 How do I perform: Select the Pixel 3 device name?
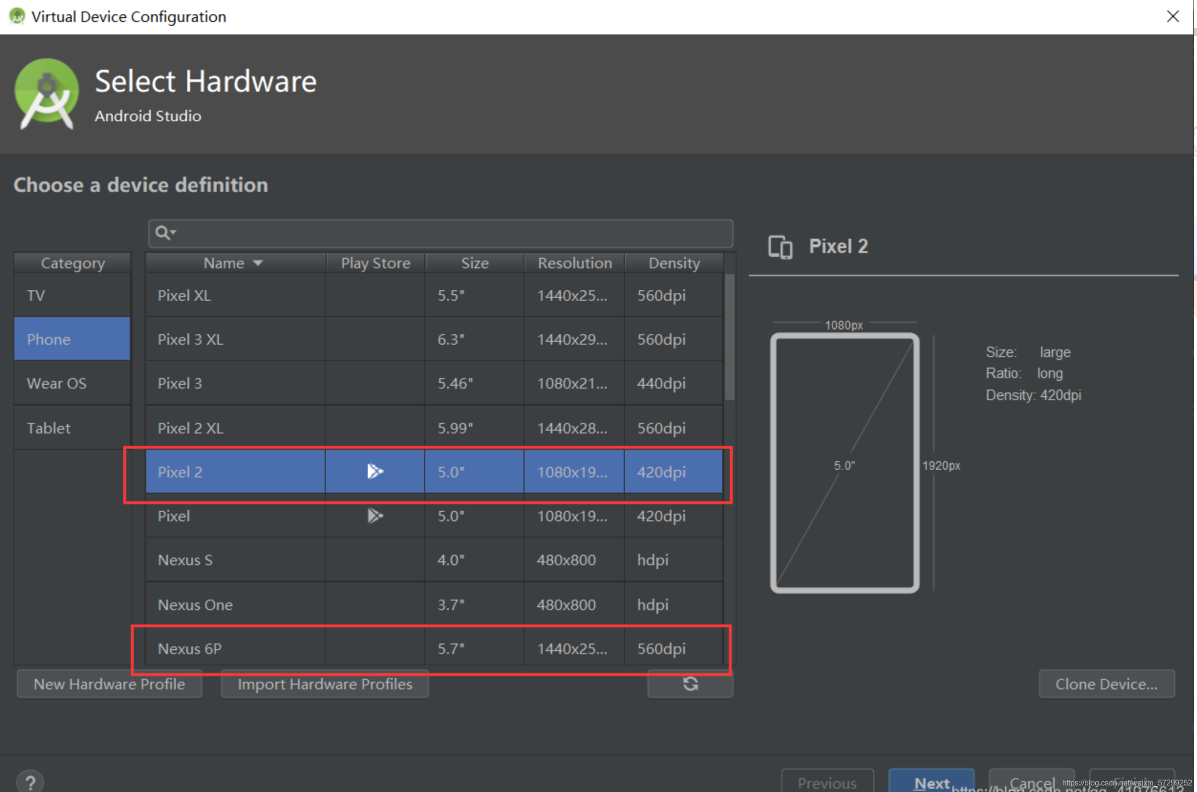pos(180,383)
